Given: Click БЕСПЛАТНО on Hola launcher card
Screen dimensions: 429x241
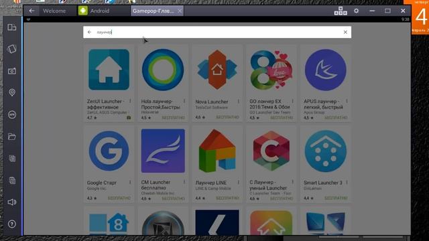Looking at the screenshot, I should [173, 118].
